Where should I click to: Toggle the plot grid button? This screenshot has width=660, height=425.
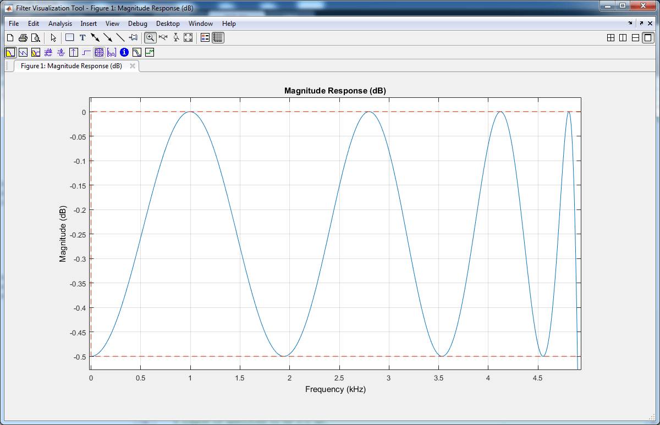pyautogui.click(x=218, y=38)
